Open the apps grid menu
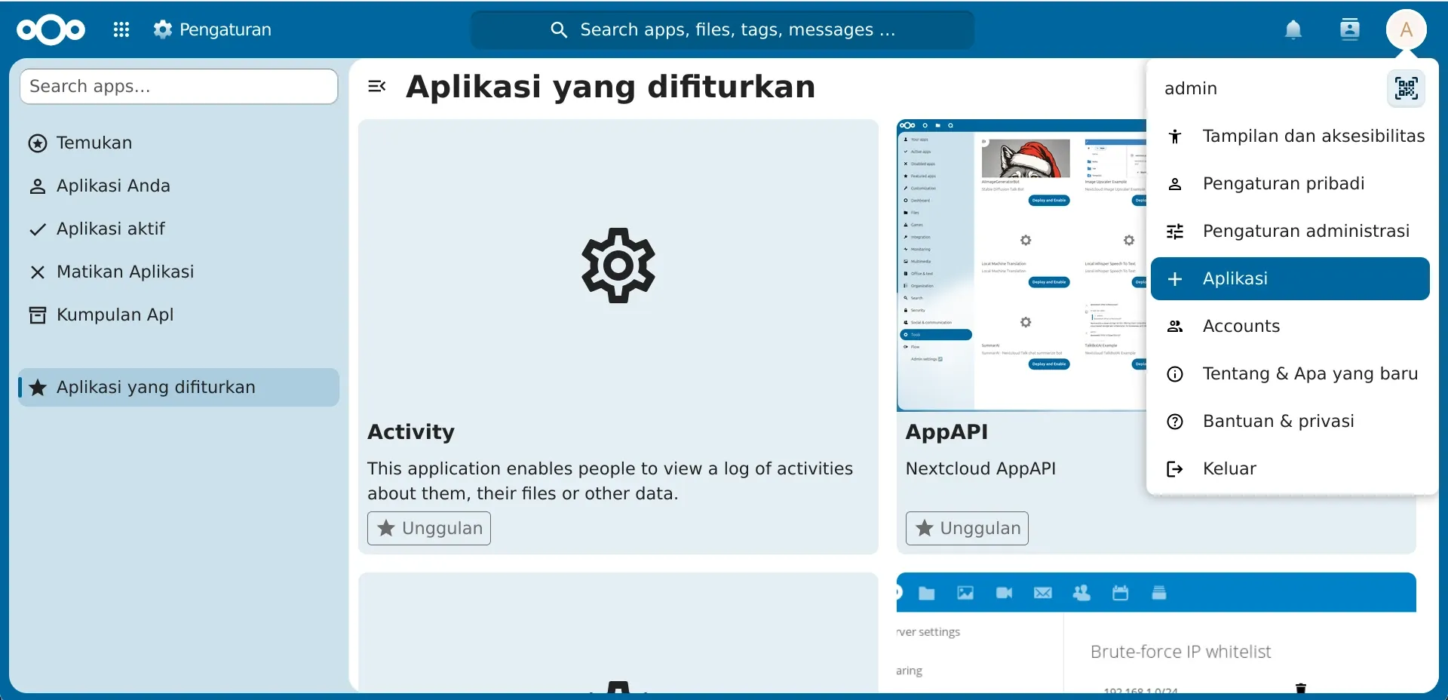Screen dimensions: 1448x700 (121, 29)
